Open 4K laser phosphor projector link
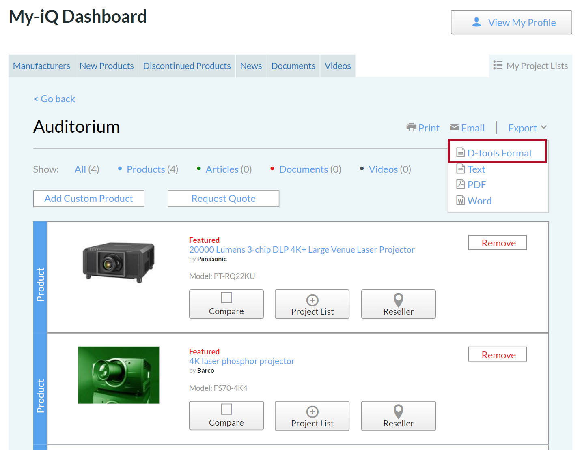The height and width of the screenshot is (450, 582). (x=242, y=361)
